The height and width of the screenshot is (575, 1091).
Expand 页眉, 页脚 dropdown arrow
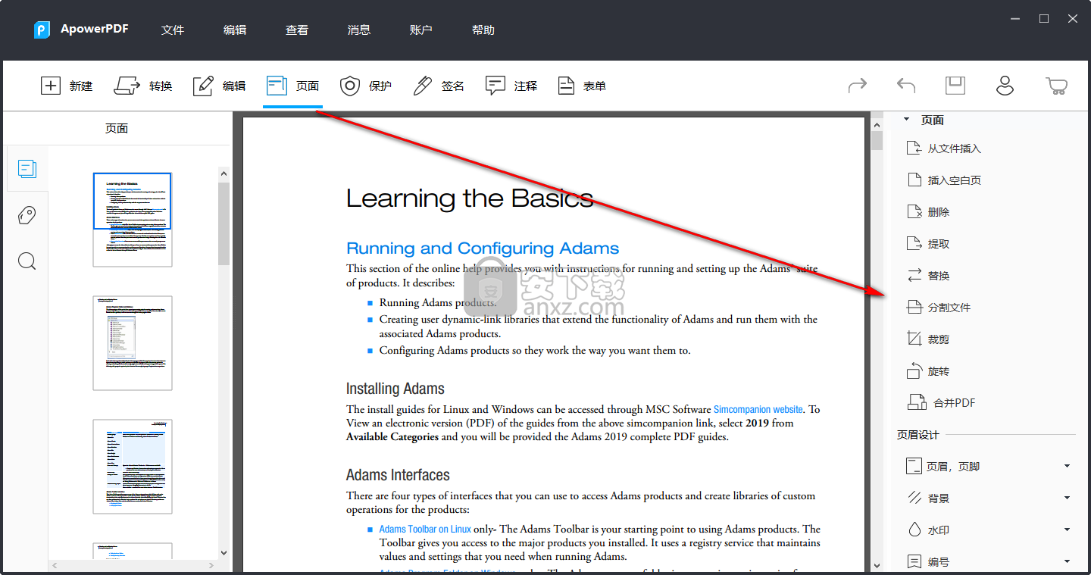click(x=1067, y=467)
